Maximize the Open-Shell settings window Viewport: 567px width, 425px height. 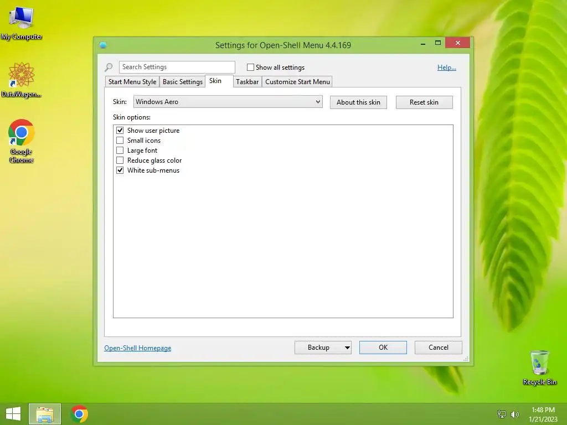[x=438, y=43]
